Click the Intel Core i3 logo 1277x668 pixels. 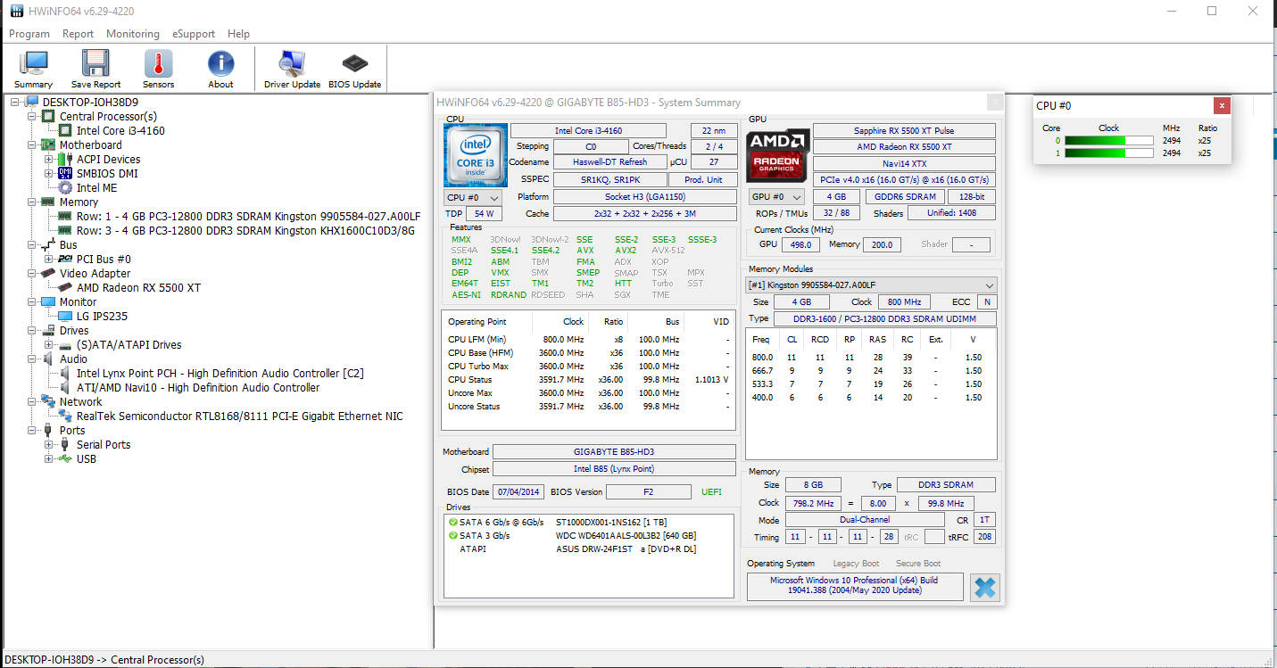click(476, 155)
